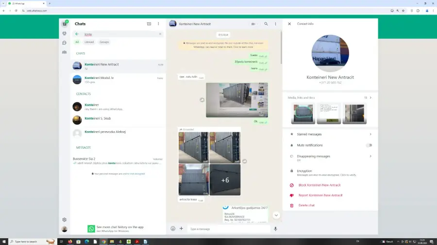The image size is (437, 245).
Task: Open Konteineri New Antracit chat
Action: coord(118,66)
